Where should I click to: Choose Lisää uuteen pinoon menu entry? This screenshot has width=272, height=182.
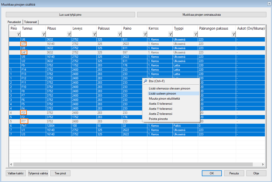coord(162,94)
